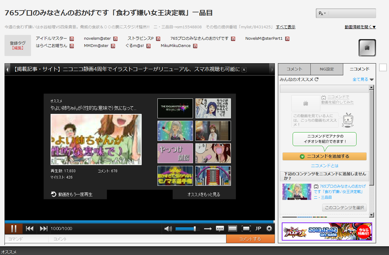The width and height of the screenshot is (389, 255).
Task: Click the blue seek bar
Action: point(139,222)
